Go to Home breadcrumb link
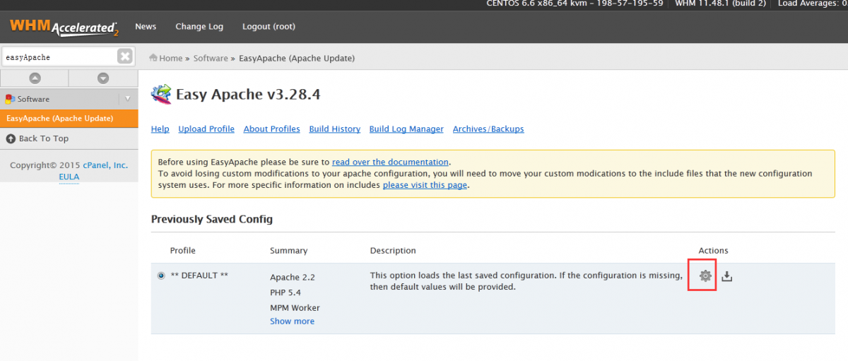This screenshot has width=848, height=361. point(171,58)
